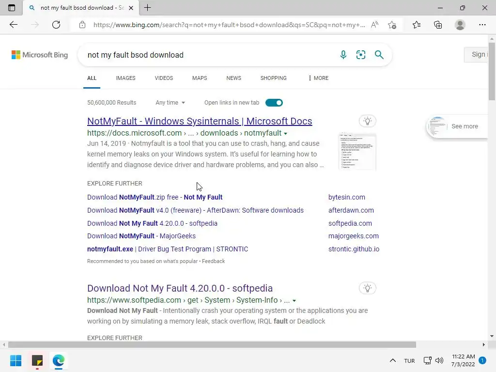This screenshot has height=372, width=496.
Task: Show hidden system tray icons
Action: pyautogui.click(x=392, y=360)
